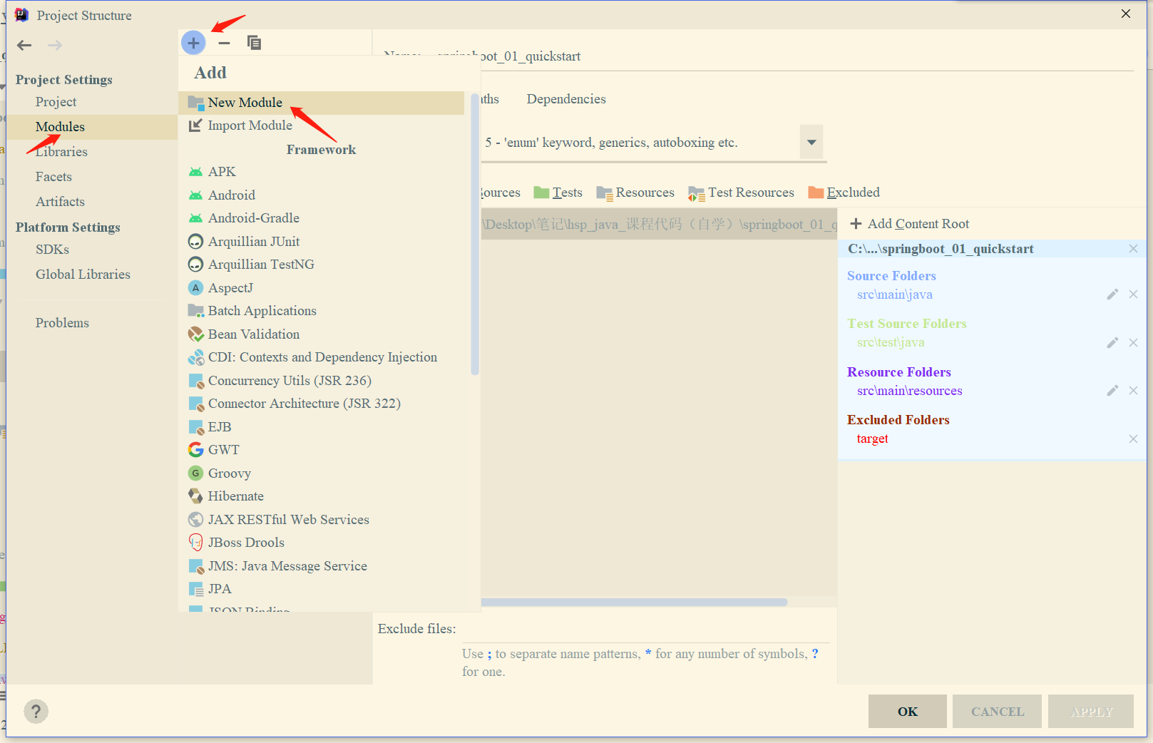Open Artifacts settings page
Image resolution: width=1153 pixels, height=743 pixels.
[61, 202]
